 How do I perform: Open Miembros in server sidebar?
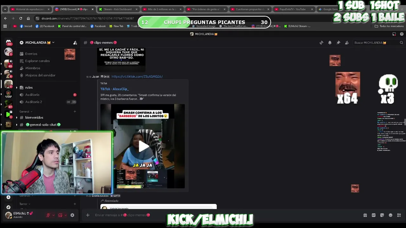[x=33, y=68]
